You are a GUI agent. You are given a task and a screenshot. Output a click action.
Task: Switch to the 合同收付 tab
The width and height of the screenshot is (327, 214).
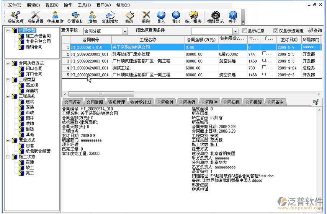pos(165,102)
